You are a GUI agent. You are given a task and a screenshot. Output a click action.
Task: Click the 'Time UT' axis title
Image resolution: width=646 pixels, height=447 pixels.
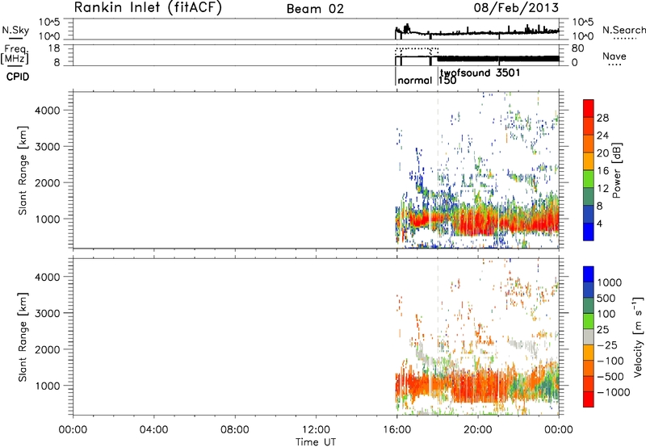(x=316, y=441)
